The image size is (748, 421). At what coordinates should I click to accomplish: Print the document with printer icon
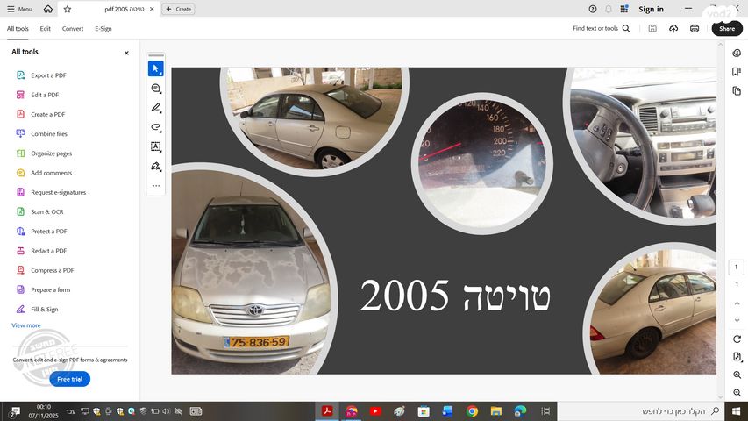click(x=695, y=29)
